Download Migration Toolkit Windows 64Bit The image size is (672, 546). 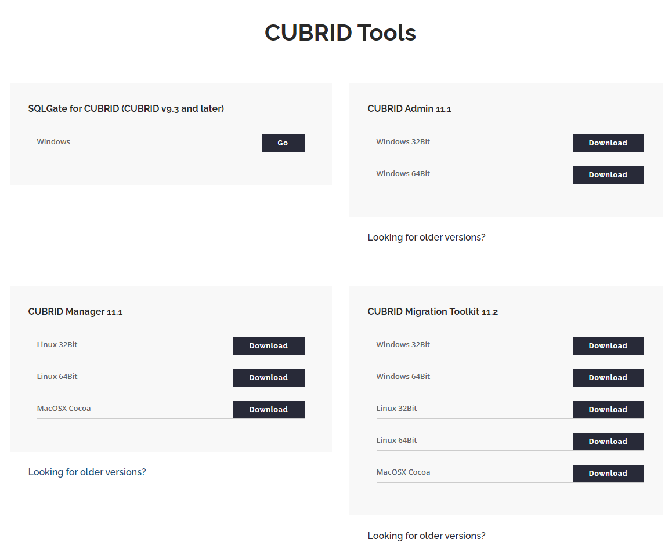coord(608,378)
